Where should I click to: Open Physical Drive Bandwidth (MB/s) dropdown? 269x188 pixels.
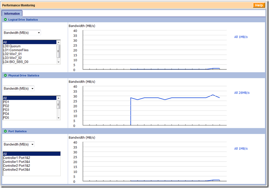click(19, 89)
